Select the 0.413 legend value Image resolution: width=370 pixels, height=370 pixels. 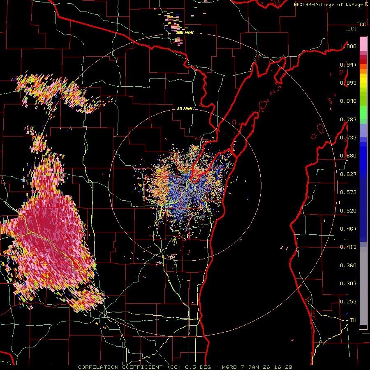[348, 247]
